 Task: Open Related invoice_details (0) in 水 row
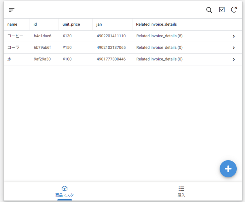[x=159, y=59]
